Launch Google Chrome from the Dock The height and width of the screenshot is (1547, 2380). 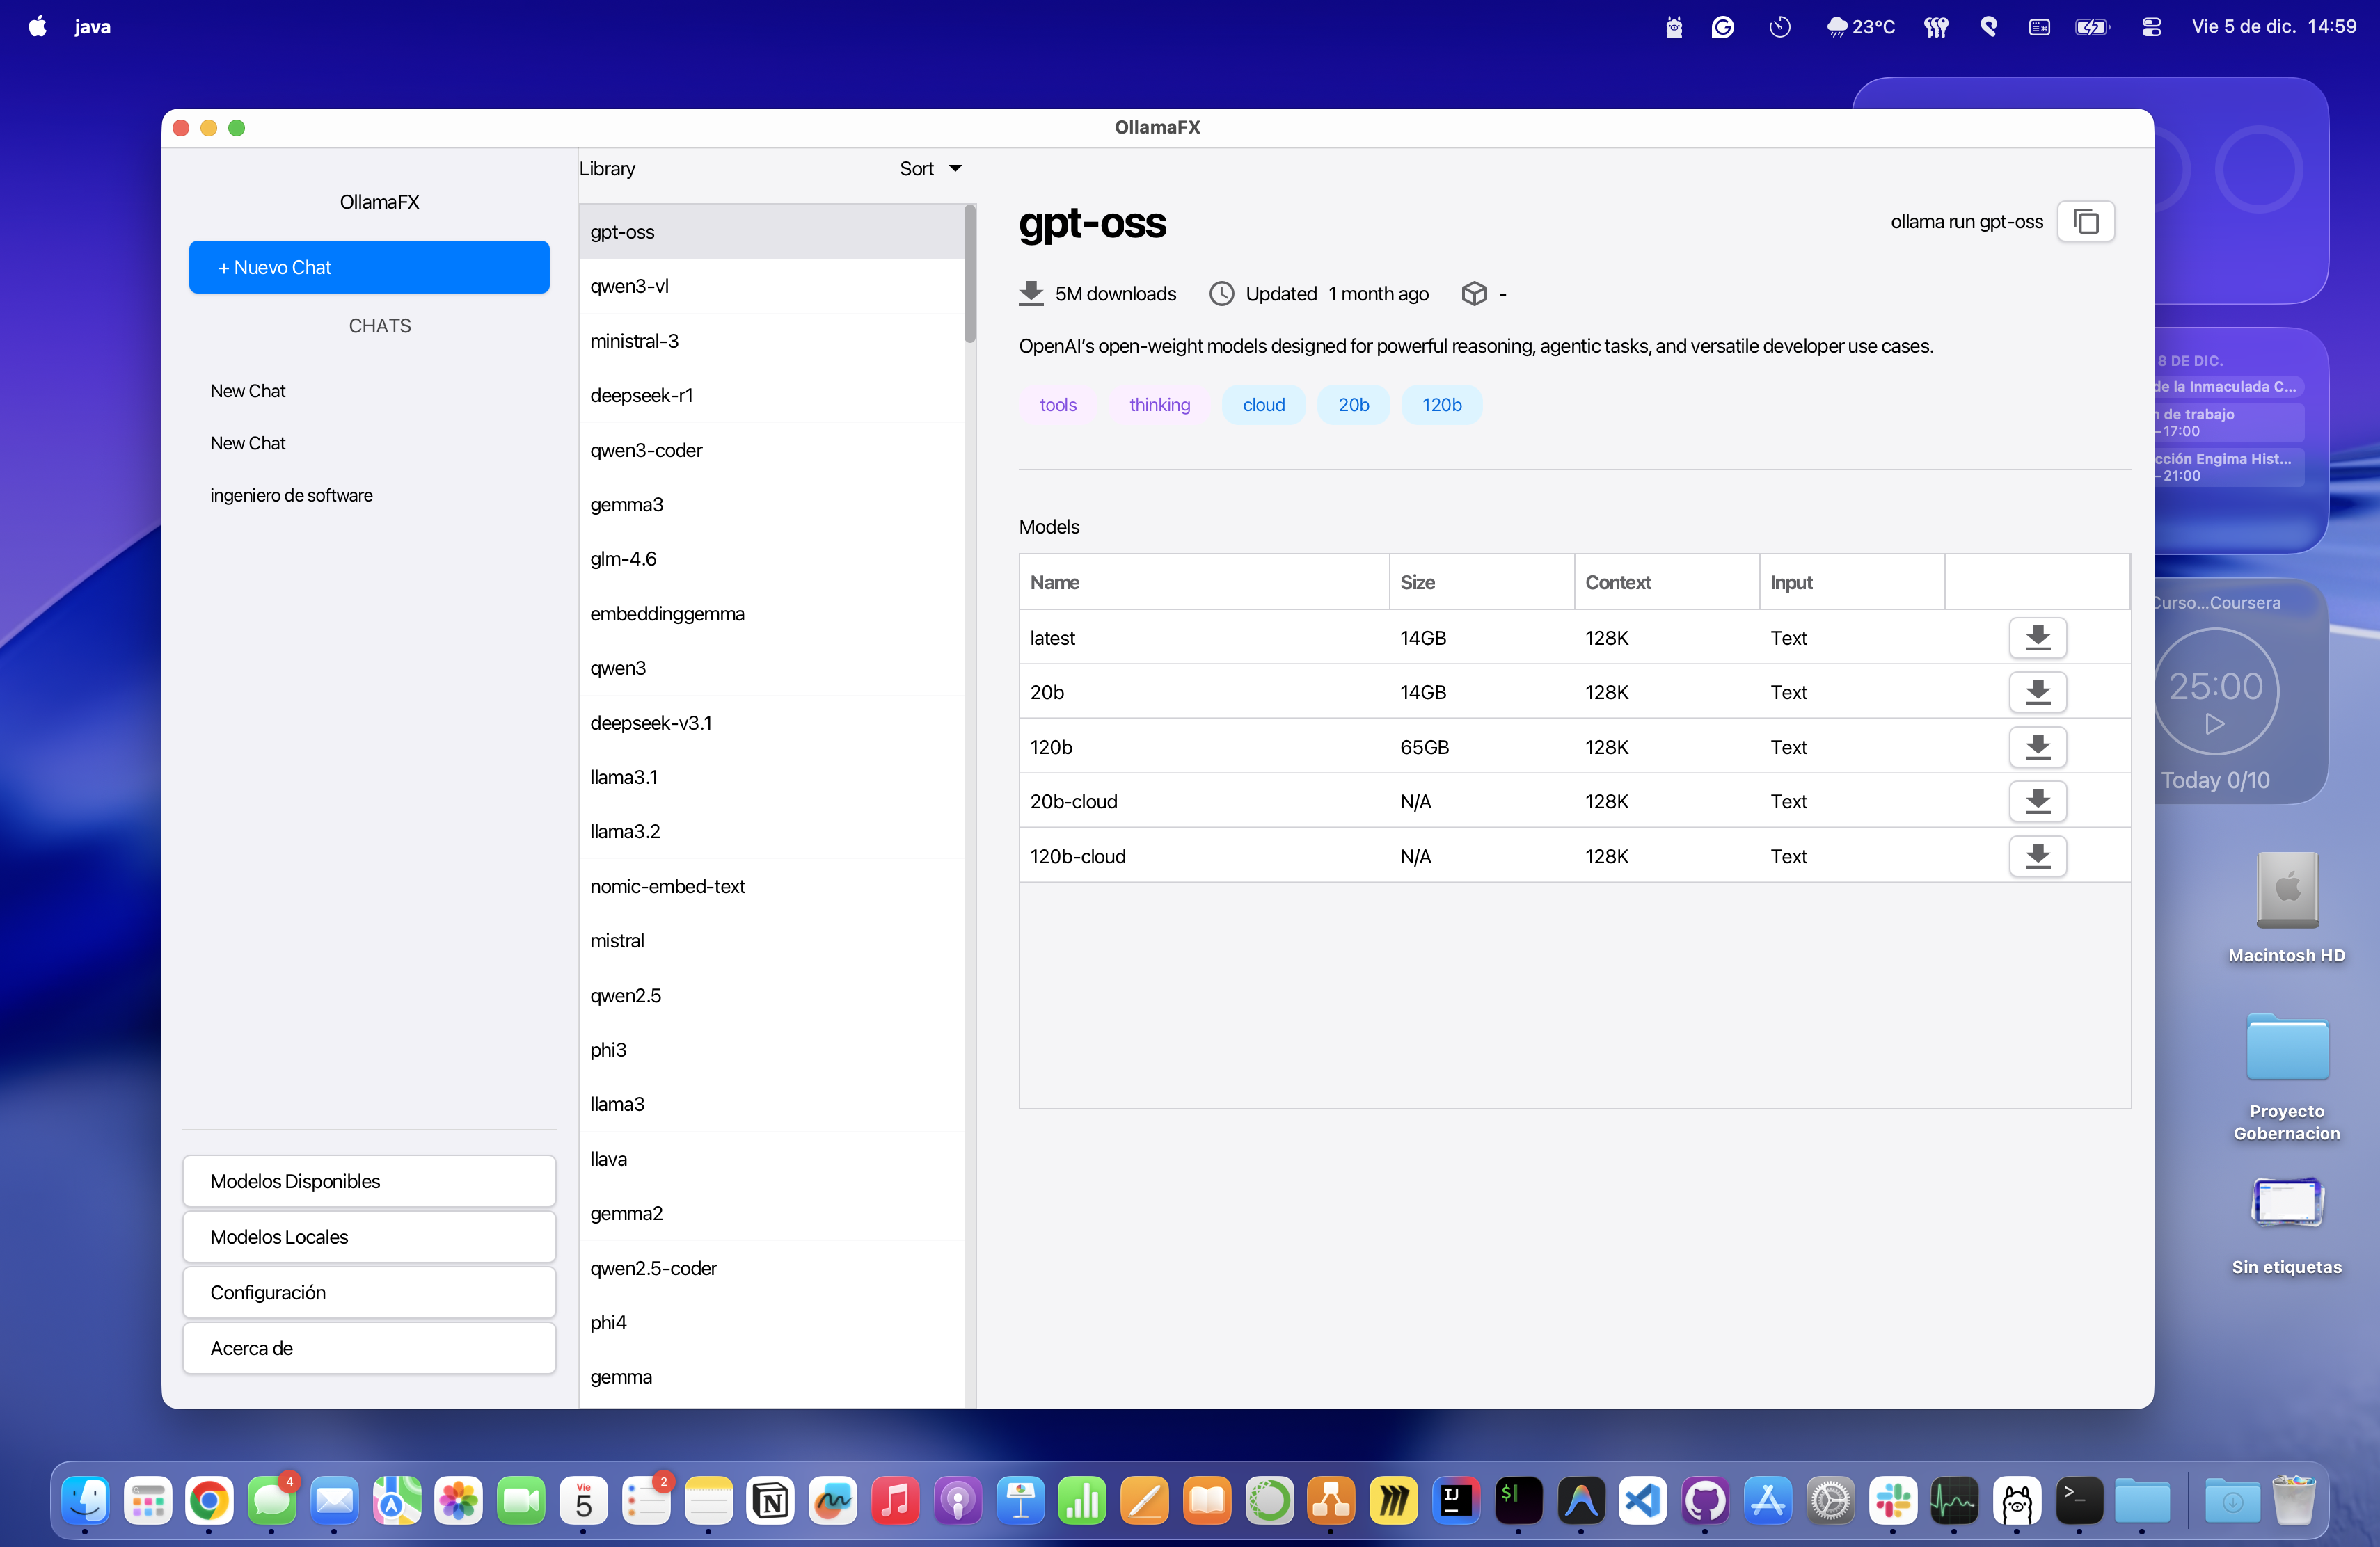click(210, 1500)
